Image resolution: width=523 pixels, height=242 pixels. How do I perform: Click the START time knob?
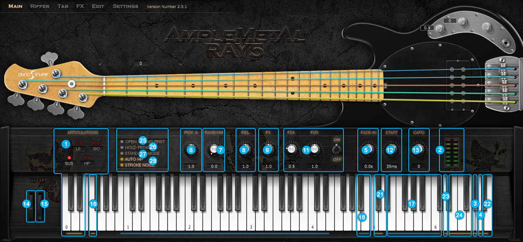(392, 149)
